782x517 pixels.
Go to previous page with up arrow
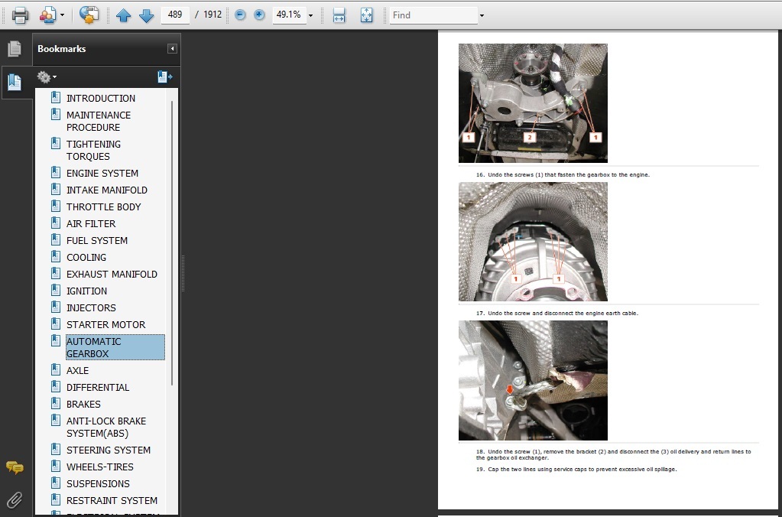pos(123,15)
